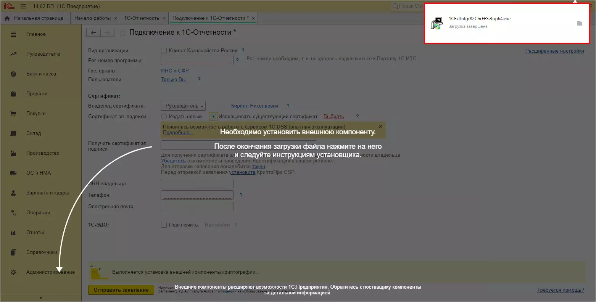Open the токен link
596x302 pixels.
click(258, 167)
